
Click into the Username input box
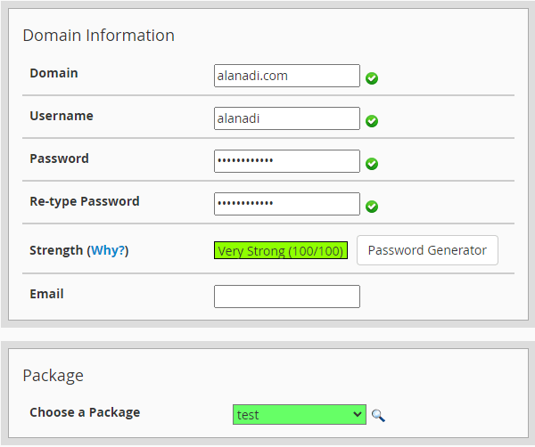[x=286, y=118]
